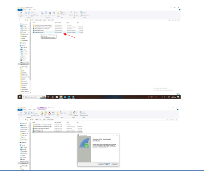
Task: Select DEBIAN ISO folder in upper Explorer pane
Action: [x=24, y=75]
